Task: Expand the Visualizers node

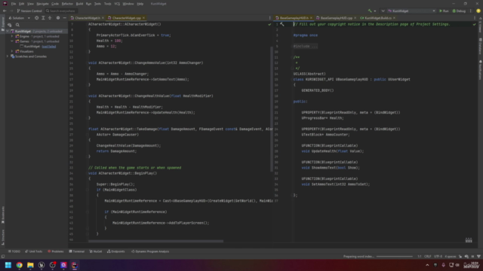Action: click(x=12, y=51)
